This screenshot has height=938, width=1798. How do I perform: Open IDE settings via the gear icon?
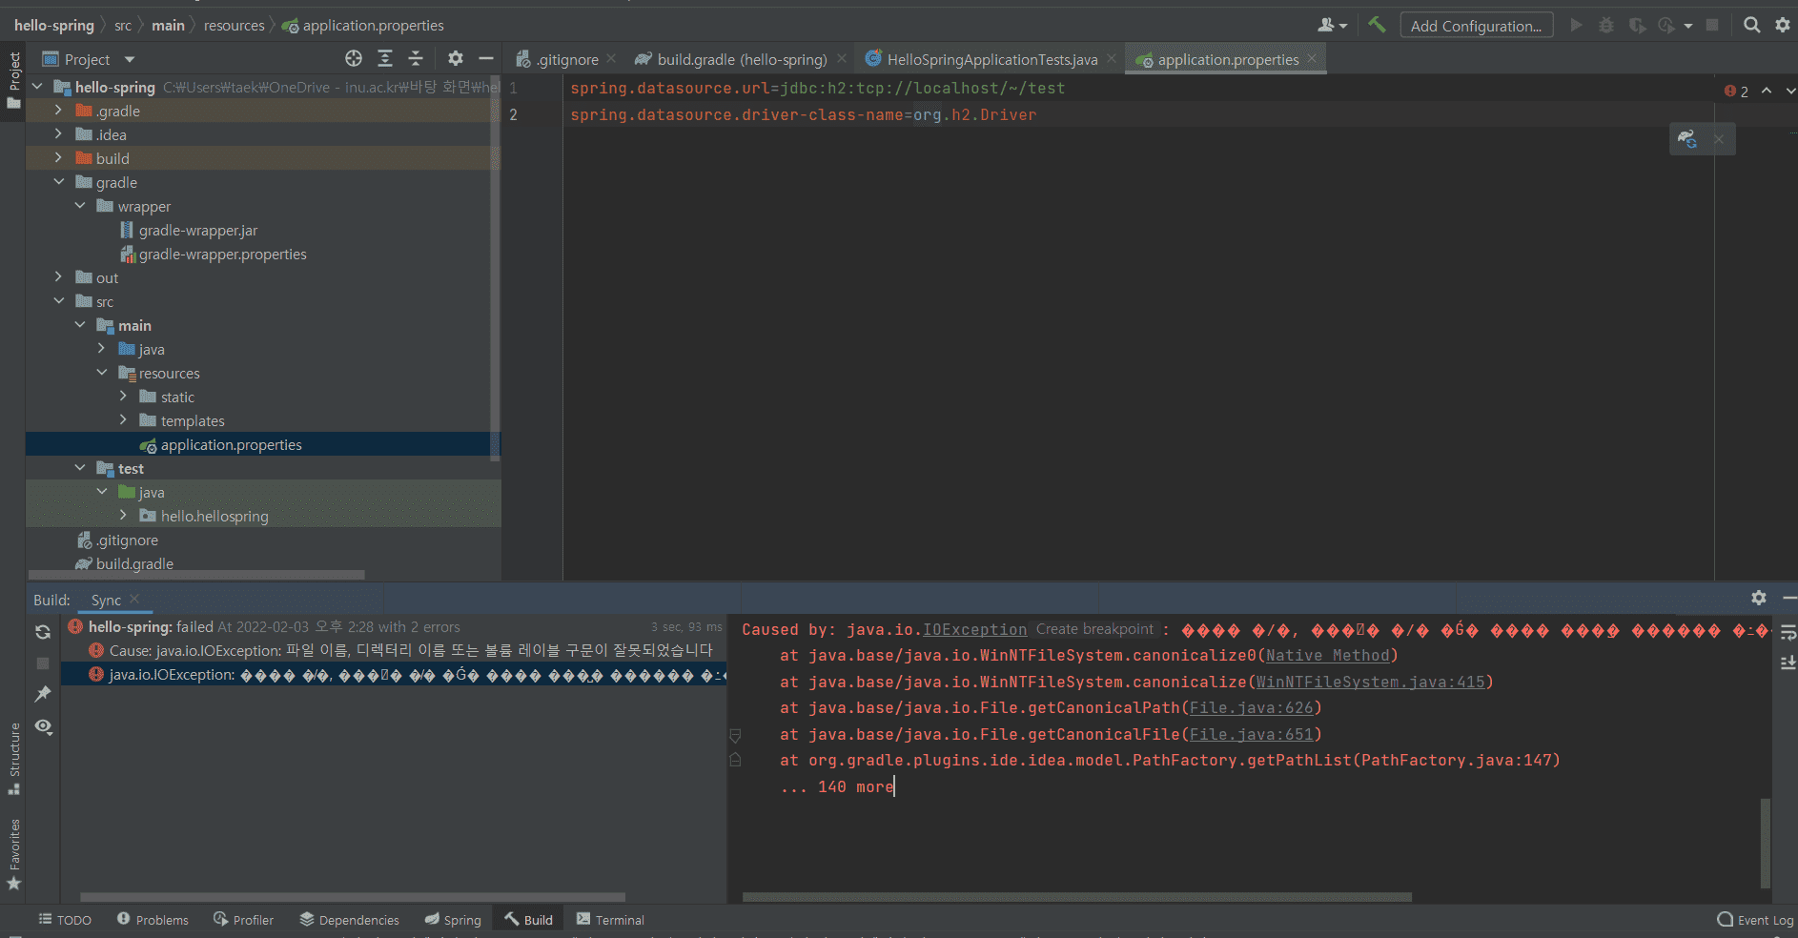1783,25
